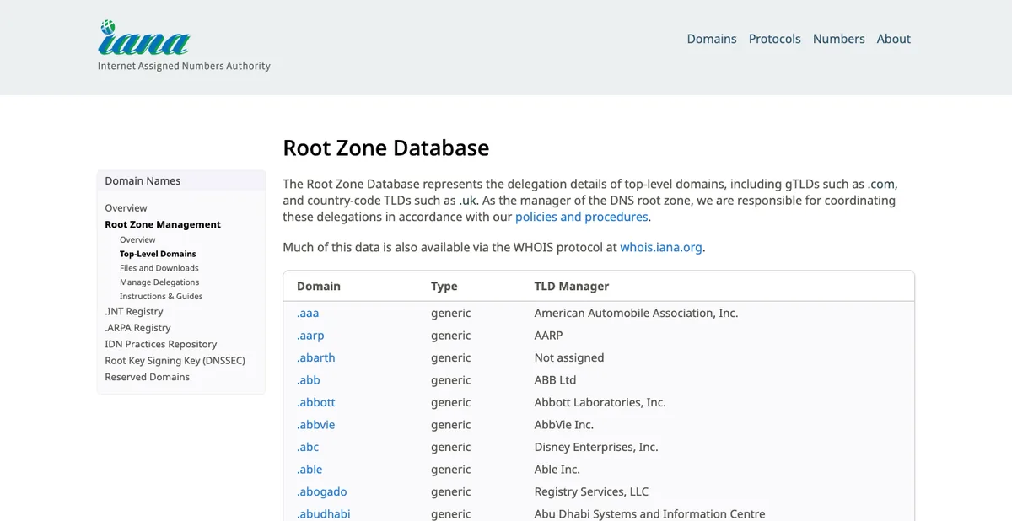
Task: Click Abu Dhabi Systems and Information Centre
Action: (x=650, y=513)
